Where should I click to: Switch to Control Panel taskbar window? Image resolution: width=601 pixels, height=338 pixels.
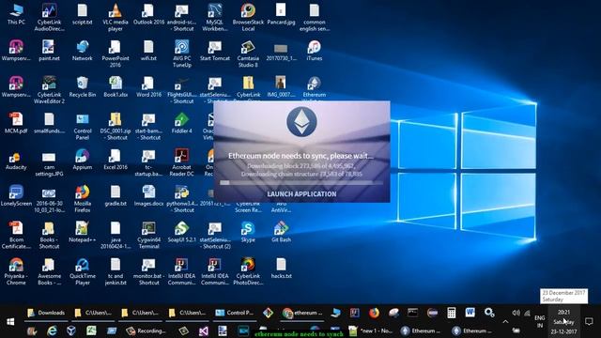236,313
